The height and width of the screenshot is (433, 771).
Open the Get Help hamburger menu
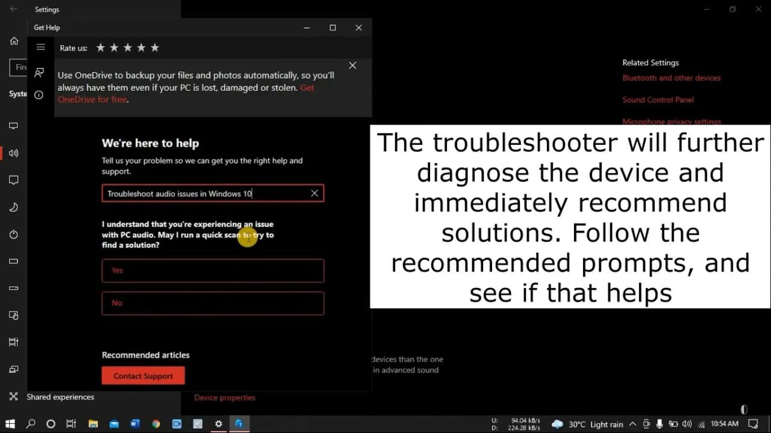coord(40,47)
